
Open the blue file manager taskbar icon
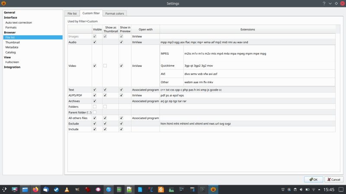pyautogui.click(x=25, y=189)
